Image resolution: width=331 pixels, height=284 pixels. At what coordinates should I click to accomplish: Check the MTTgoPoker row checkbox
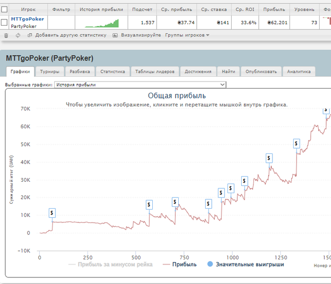(4, 22)
